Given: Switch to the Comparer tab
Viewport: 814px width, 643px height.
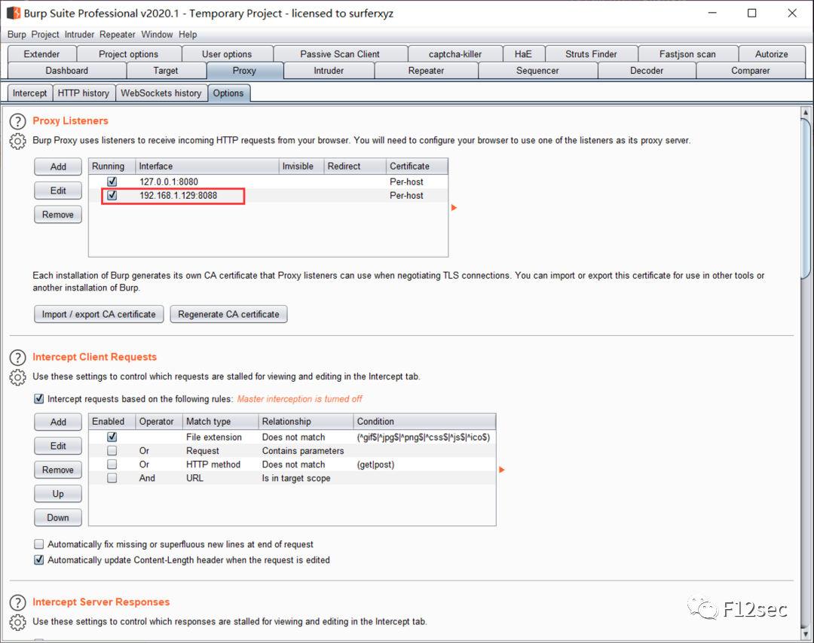Looking at the screenshot, I should click(x=751, y=71).
